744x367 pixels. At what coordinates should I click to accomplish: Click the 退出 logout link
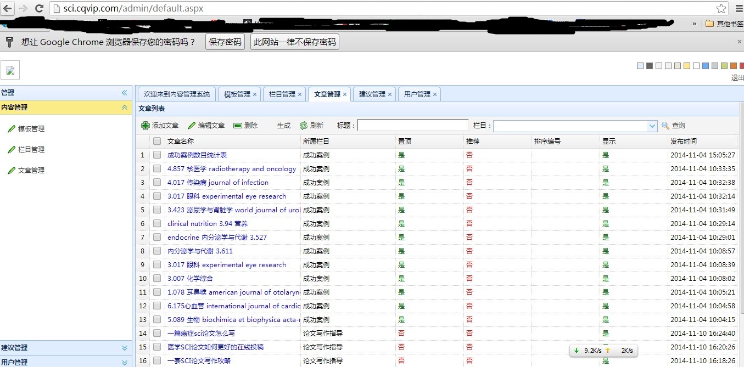pos(737,78)
